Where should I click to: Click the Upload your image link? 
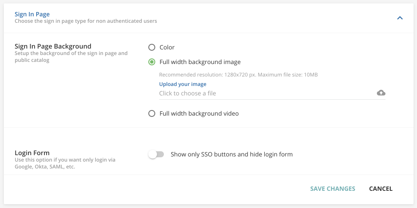pyautogui.click(x=183, y=84)
